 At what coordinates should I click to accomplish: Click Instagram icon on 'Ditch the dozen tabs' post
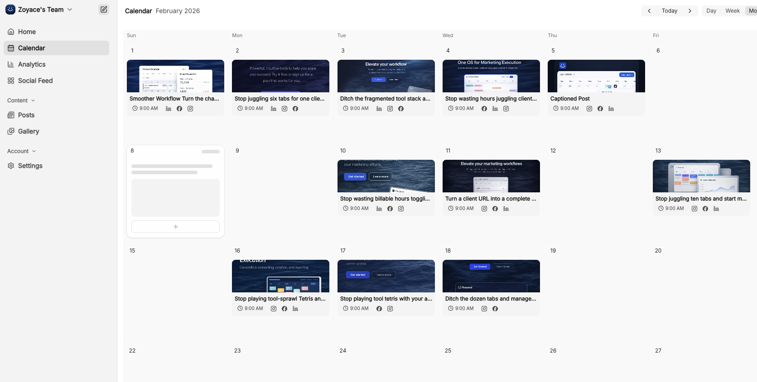coord(484,309)
